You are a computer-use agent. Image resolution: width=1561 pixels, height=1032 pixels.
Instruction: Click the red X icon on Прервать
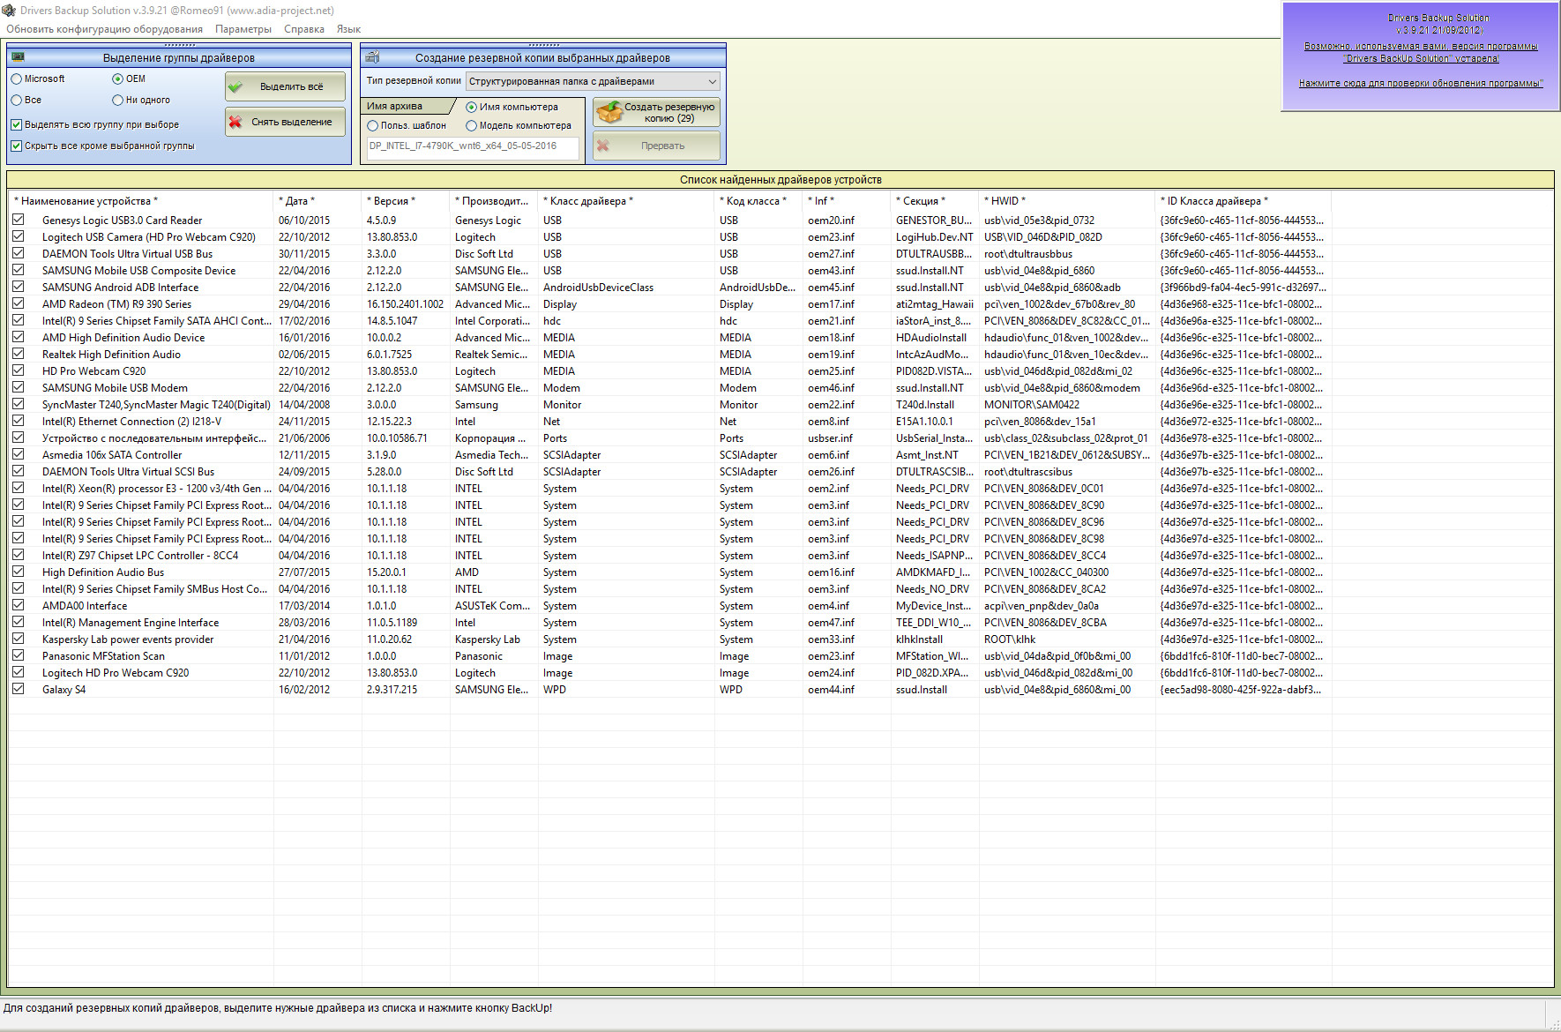tap(603, 146)
